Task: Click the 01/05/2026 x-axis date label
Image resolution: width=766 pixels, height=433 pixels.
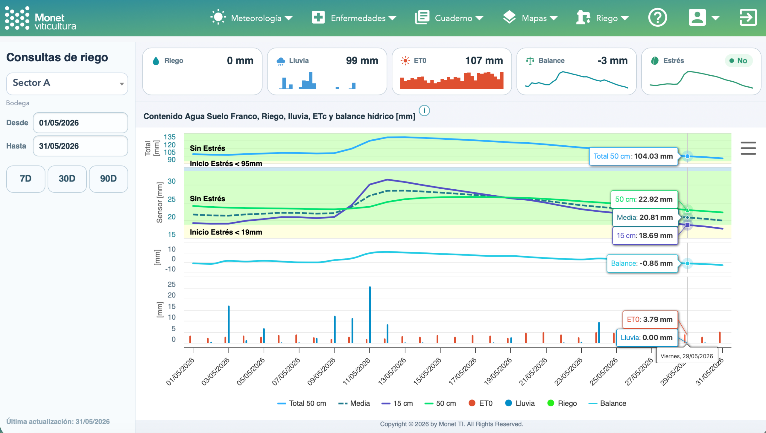Action: coord(180,371)
